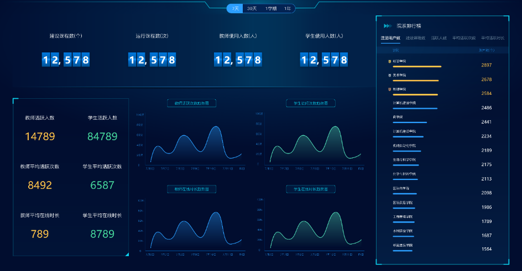Open the 注册用户数 ranking tab
This screenshot has height=271, width=522.
point(389,38)
